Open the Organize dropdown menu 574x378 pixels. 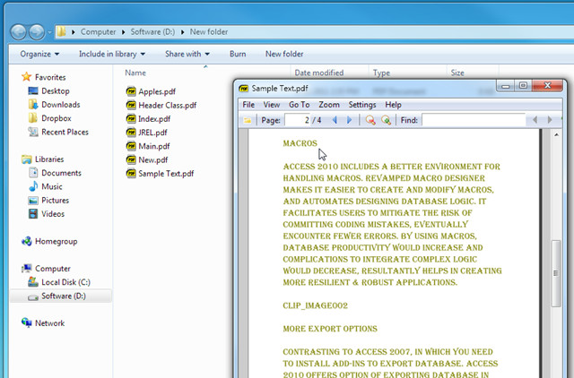point(39,54)
